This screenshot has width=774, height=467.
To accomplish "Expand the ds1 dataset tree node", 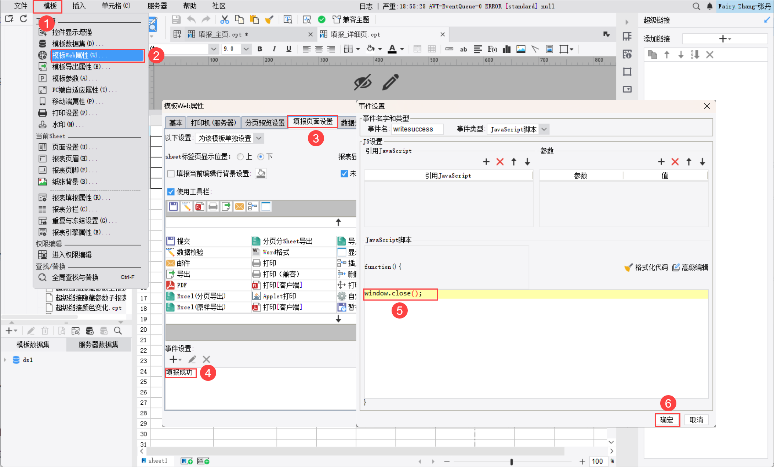I will point(5,360).
